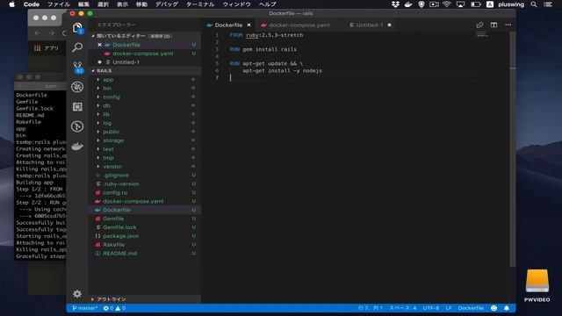Viewport: 562px width, 316px height.
Task: Open the Apple menu
Action: [11, 4]
